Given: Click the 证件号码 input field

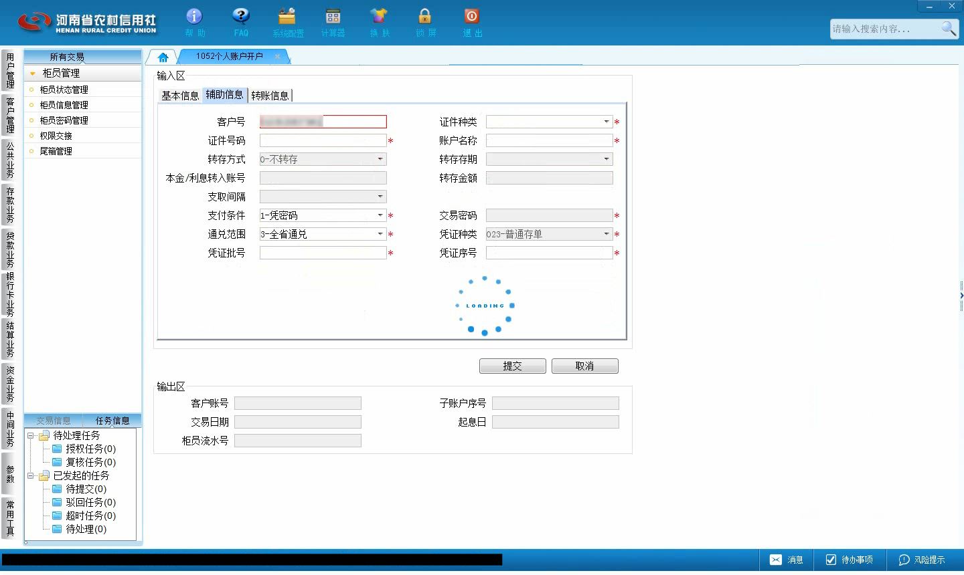Looking at the screenshot, I should (323, 140).
